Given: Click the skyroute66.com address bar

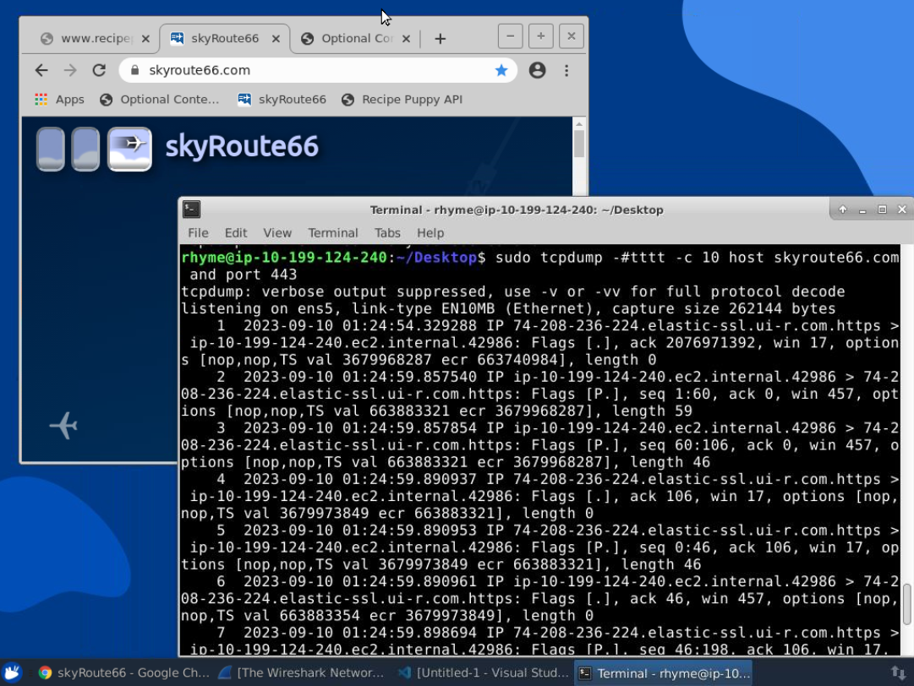Looking at the screenshot, I should [x=318, y=70].
